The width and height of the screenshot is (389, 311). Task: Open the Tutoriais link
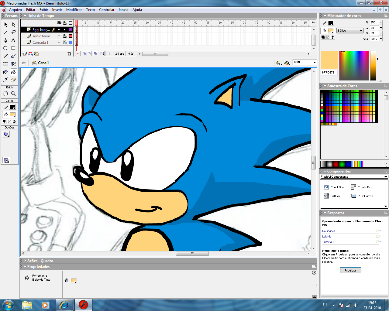tap(328, 242)
